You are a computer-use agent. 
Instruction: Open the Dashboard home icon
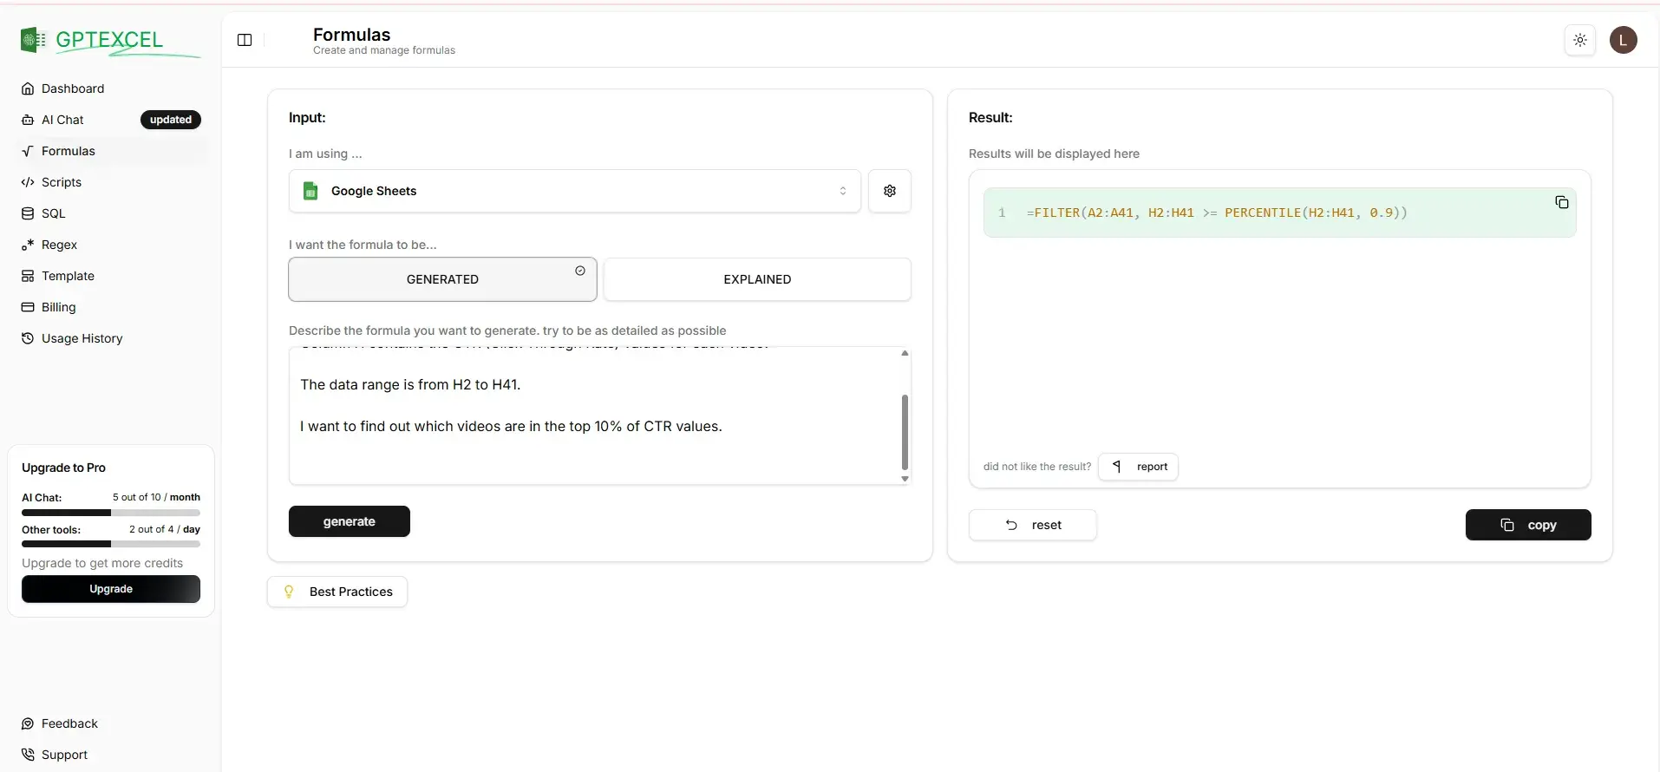pyautogui.click(x=28, y=88)
